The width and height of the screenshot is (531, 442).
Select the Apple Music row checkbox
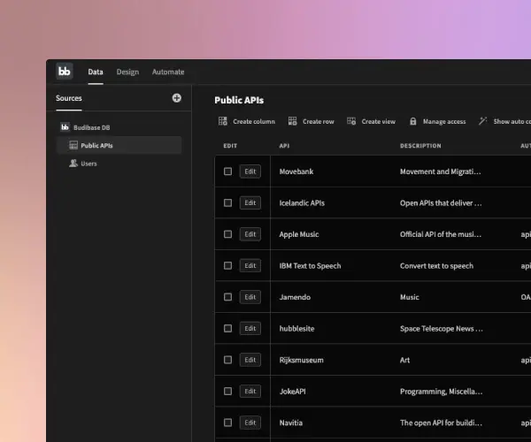(227, 234)
